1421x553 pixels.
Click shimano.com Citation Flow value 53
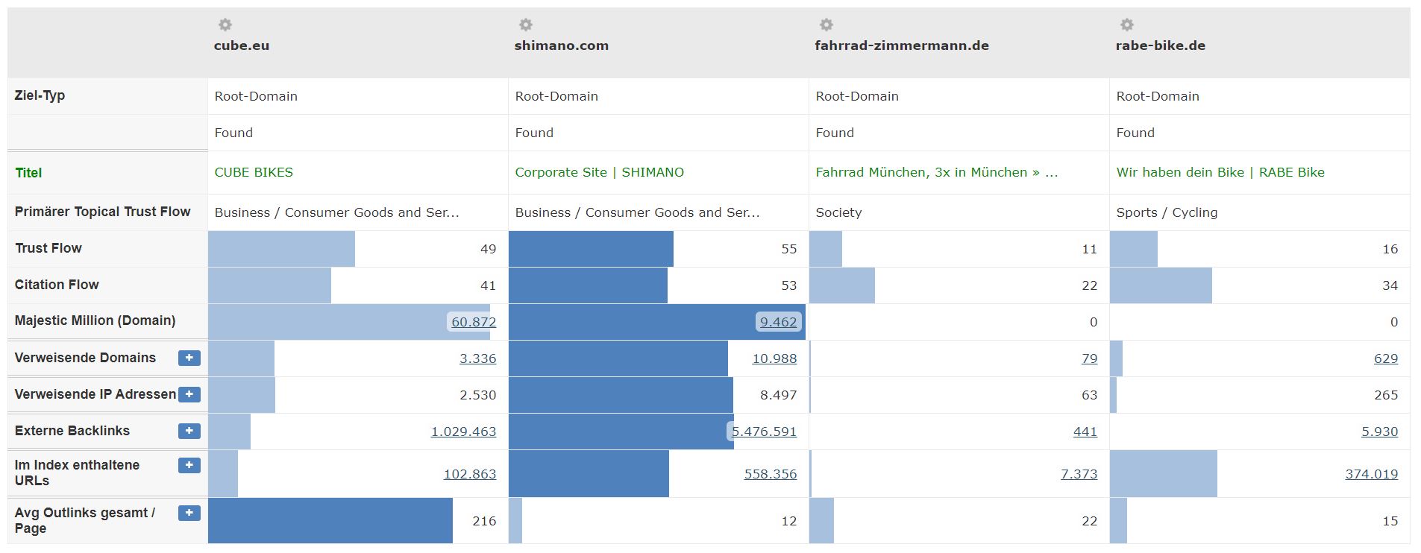(x=789, y=285)
